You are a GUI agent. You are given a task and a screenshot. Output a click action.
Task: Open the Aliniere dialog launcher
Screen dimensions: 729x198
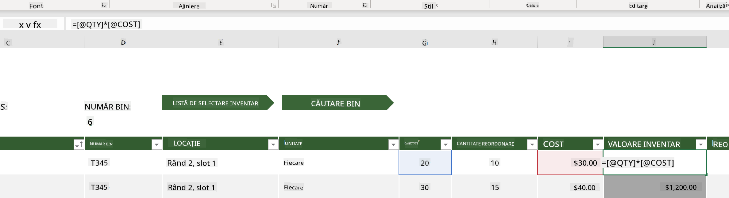pyautogui.click(x=274, y=5)
